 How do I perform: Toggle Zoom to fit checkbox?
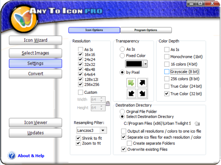point(78,143)
